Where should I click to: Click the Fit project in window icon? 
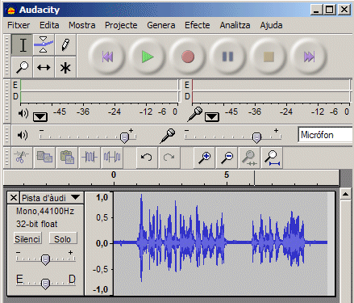272,158
